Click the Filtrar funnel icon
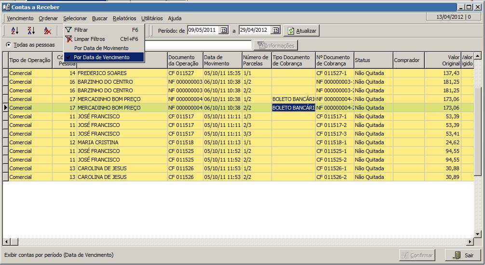Screen dimensions: 485x265 (68, 30)
